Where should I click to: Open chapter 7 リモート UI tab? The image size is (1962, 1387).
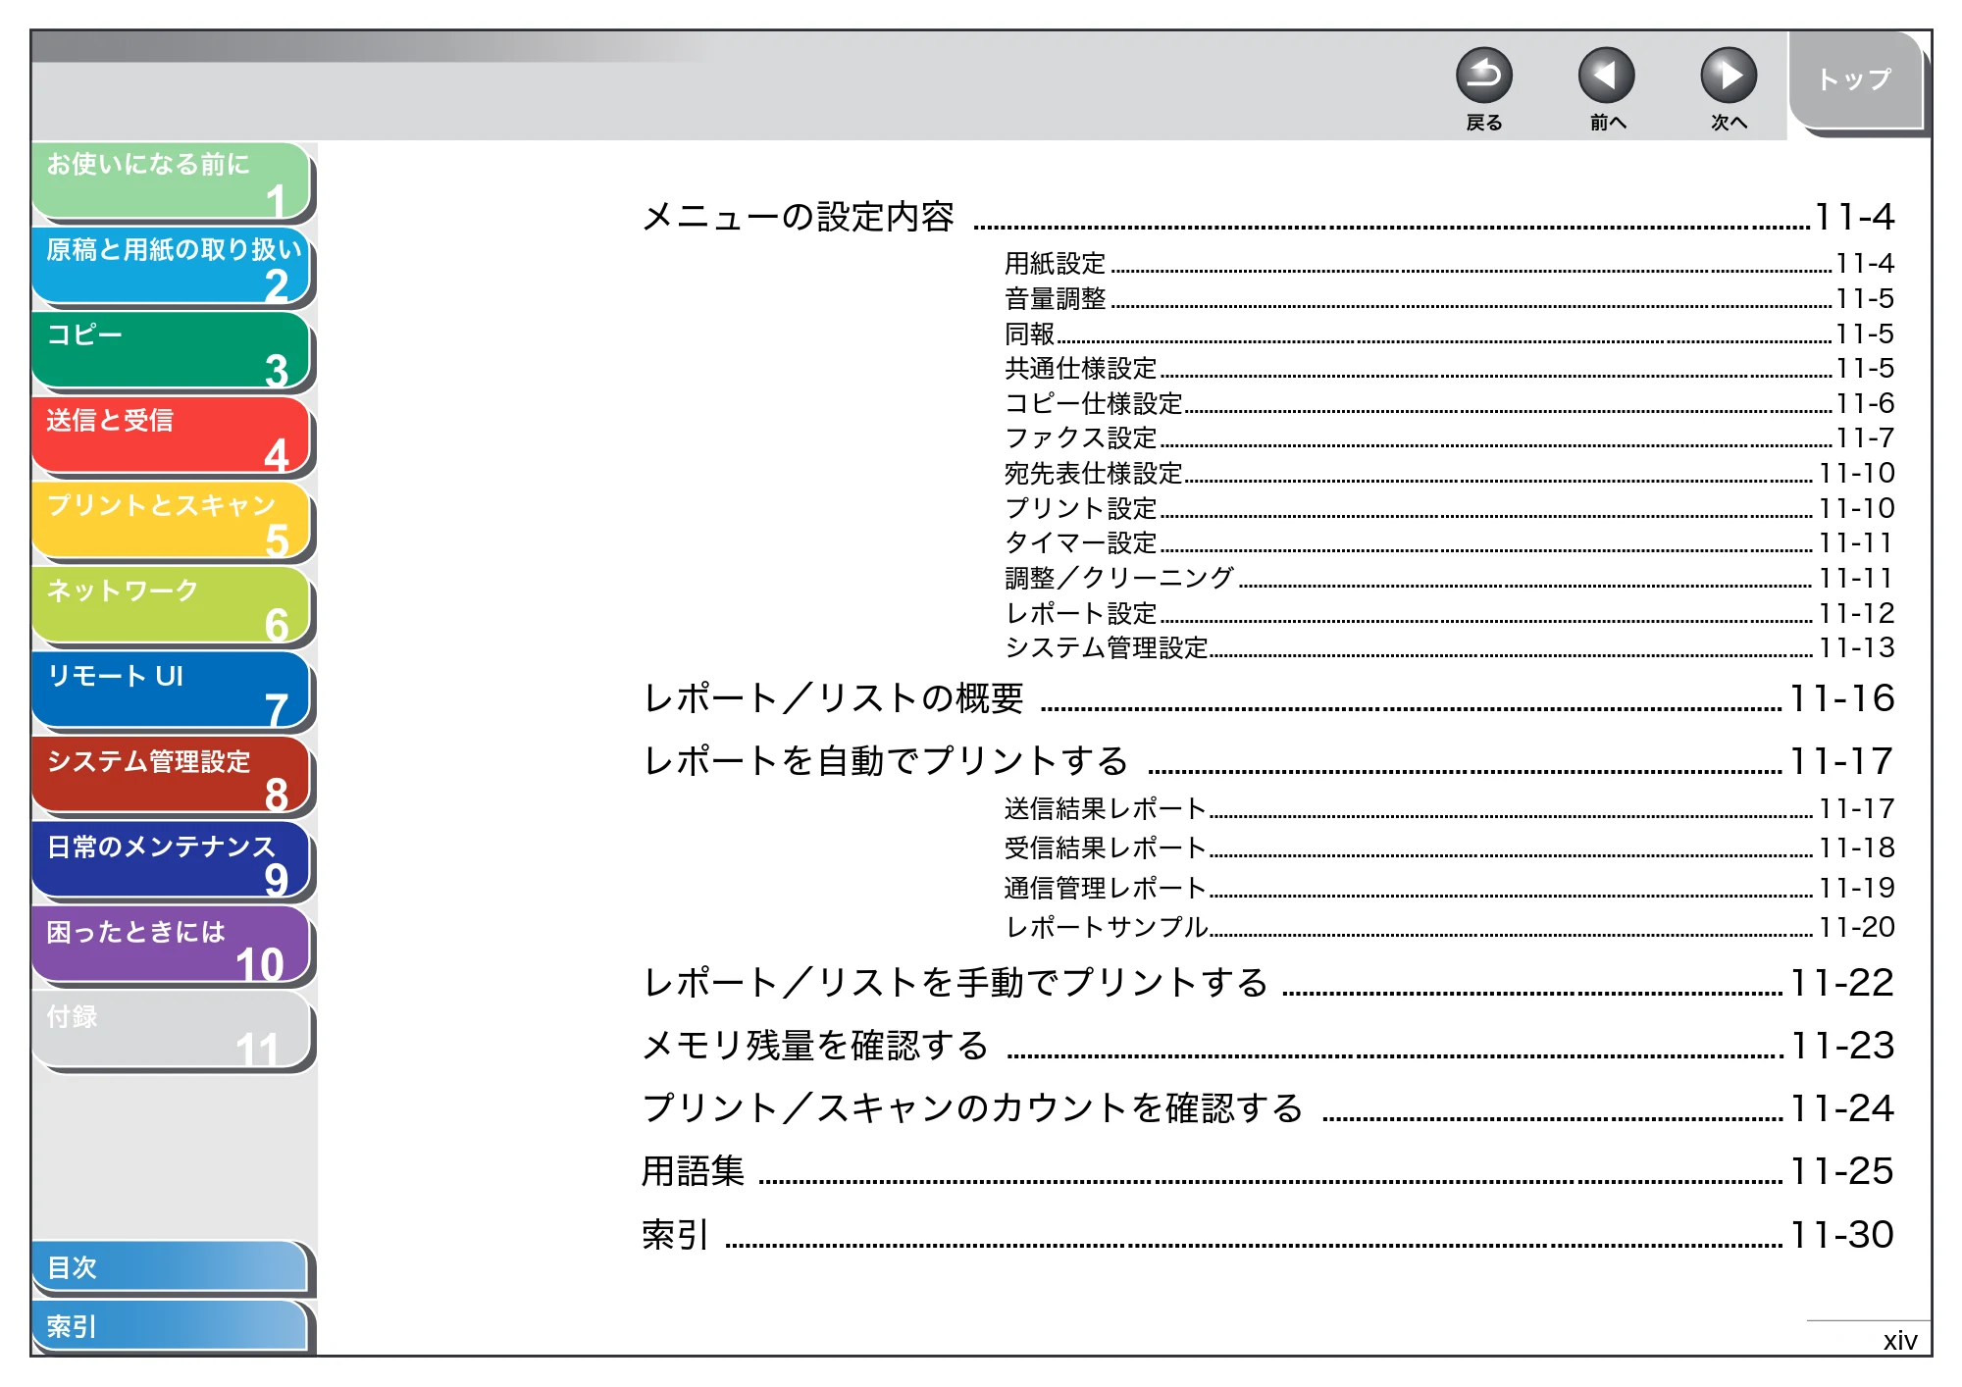[172, 692]
